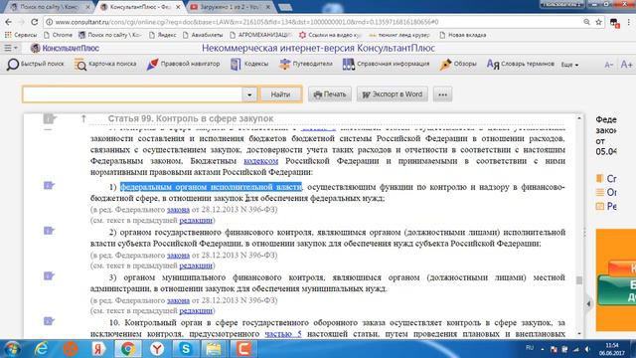The width and height of the screenshot is (636, 358).
Task: Click the Статья 99 heading
Action: coord(190,118)
